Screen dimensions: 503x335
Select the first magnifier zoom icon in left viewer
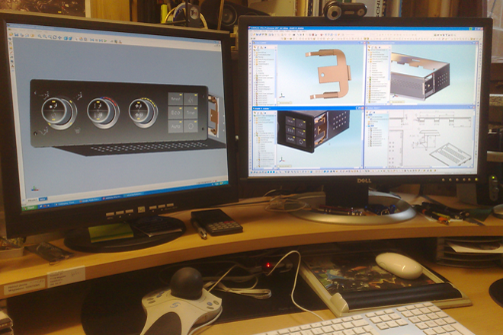point(40,36)
